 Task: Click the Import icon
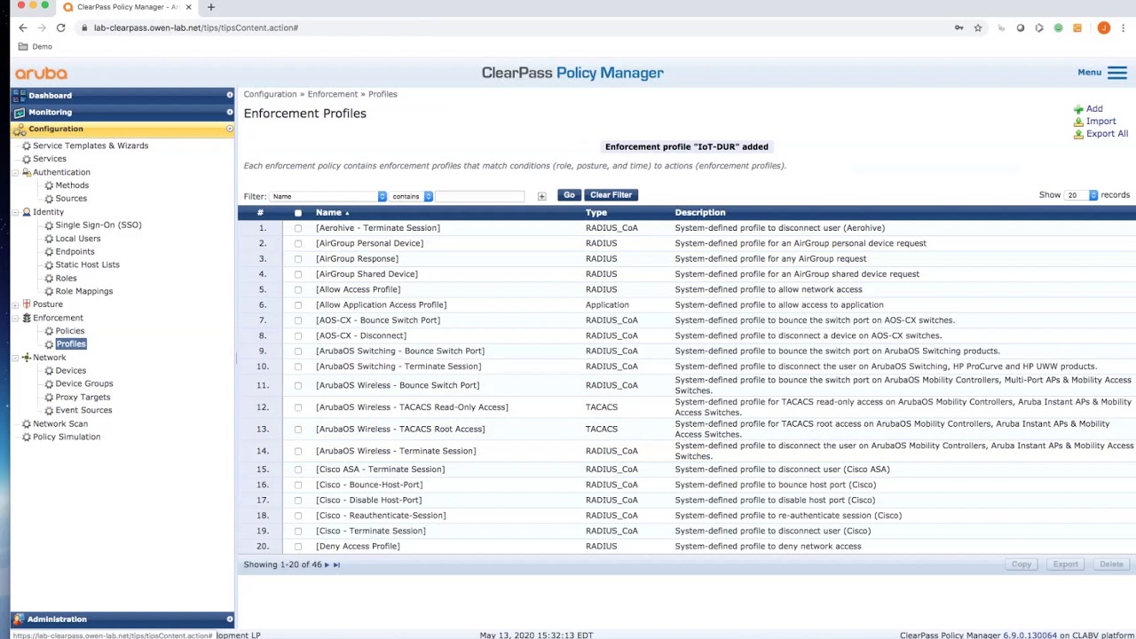(1078, 122)
